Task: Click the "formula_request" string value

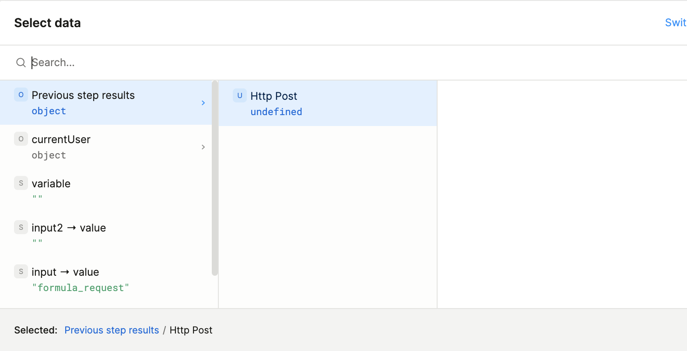Action: (81, 288)
